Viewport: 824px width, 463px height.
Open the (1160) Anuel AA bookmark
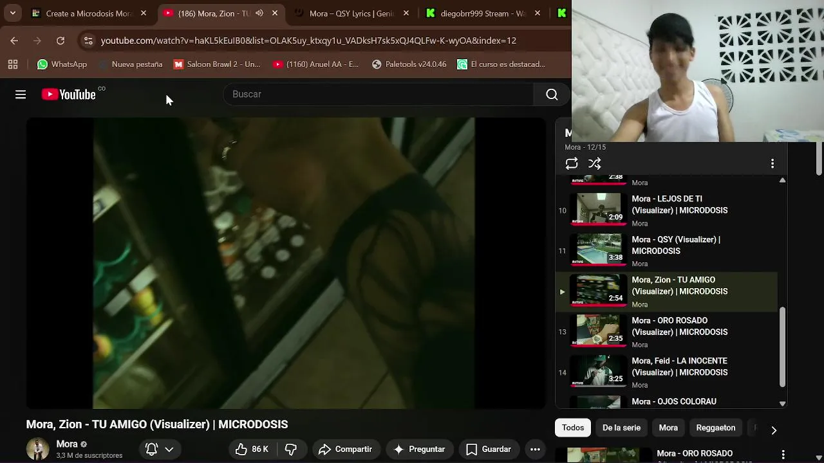coord(315,64)
